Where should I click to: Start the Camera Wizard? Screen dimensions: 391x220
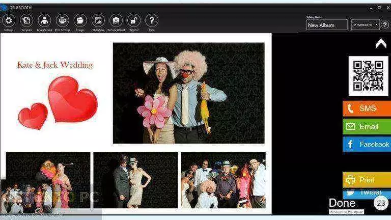click(116, 20)
